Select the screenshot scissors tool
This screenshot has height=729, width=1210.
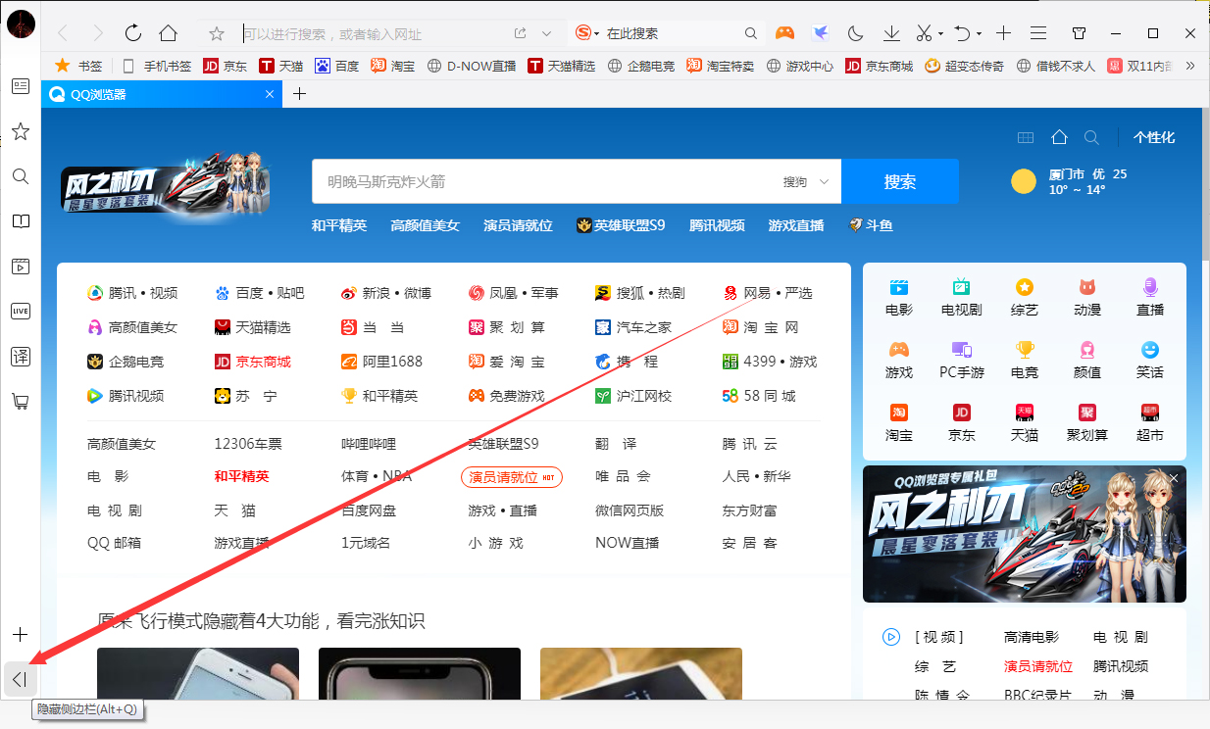click(923, 32)
